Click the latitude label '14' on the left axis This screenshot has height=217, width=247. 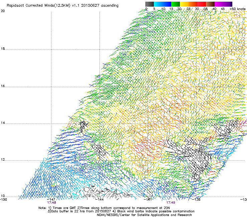click(3, 123)
